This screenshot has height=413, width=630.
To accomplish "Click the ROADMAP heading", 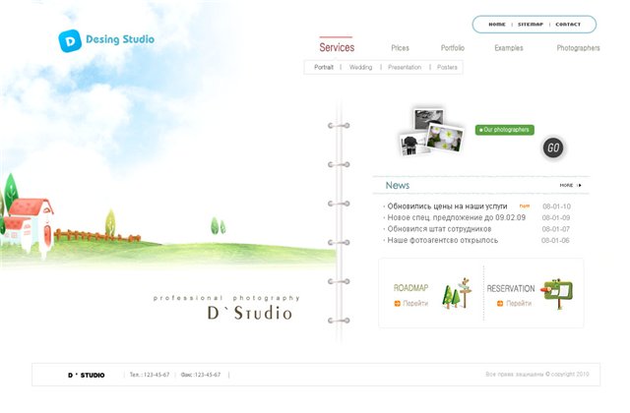I will [410, 288].
